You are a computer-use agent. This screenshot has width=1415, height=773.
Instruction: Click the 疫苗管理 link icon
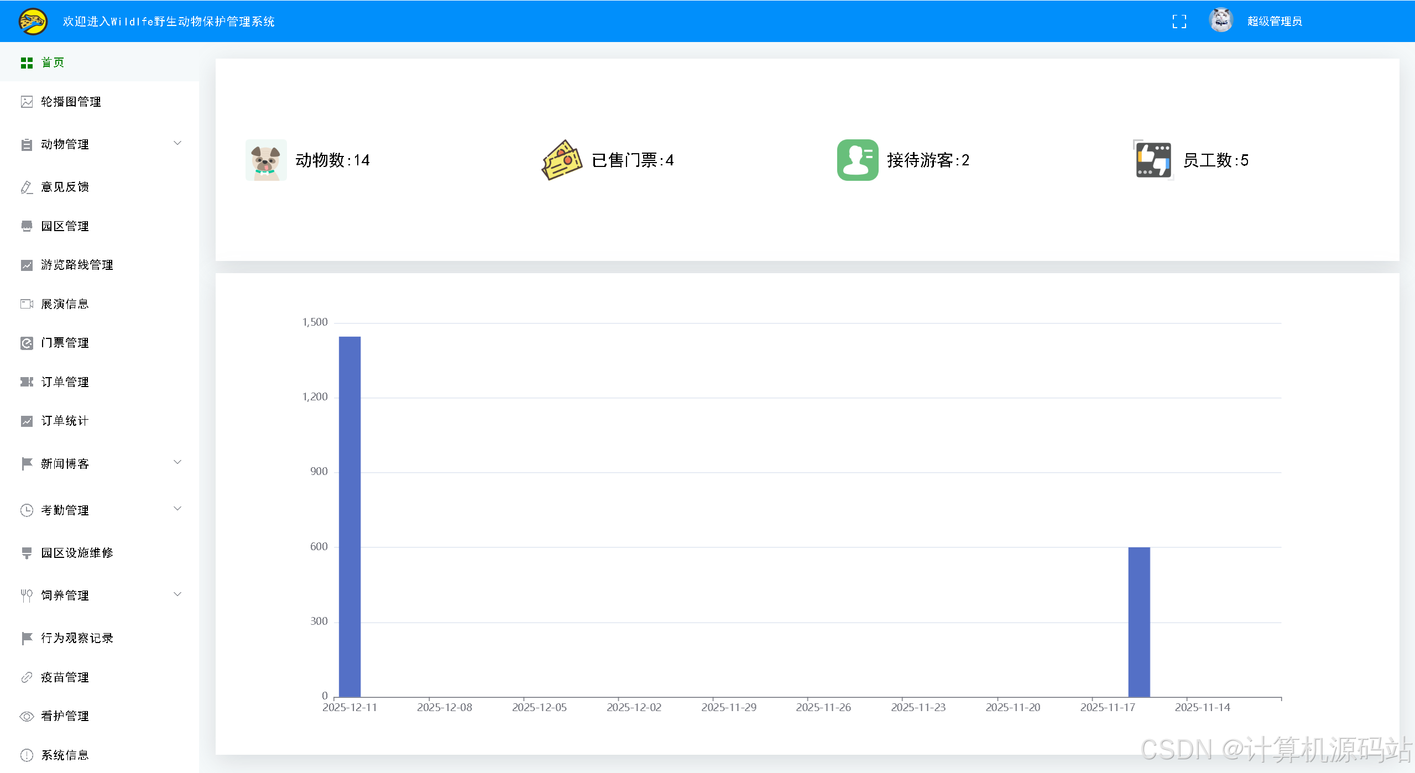[27, 677]
